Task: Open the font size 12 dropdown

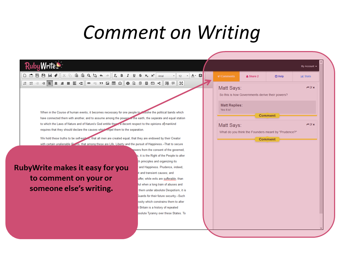Action: (183, 76)
